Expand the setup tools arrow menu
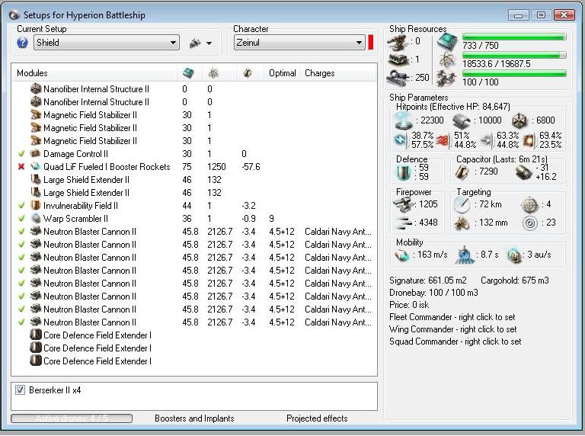585x436 pixels. tap(209, 43)
